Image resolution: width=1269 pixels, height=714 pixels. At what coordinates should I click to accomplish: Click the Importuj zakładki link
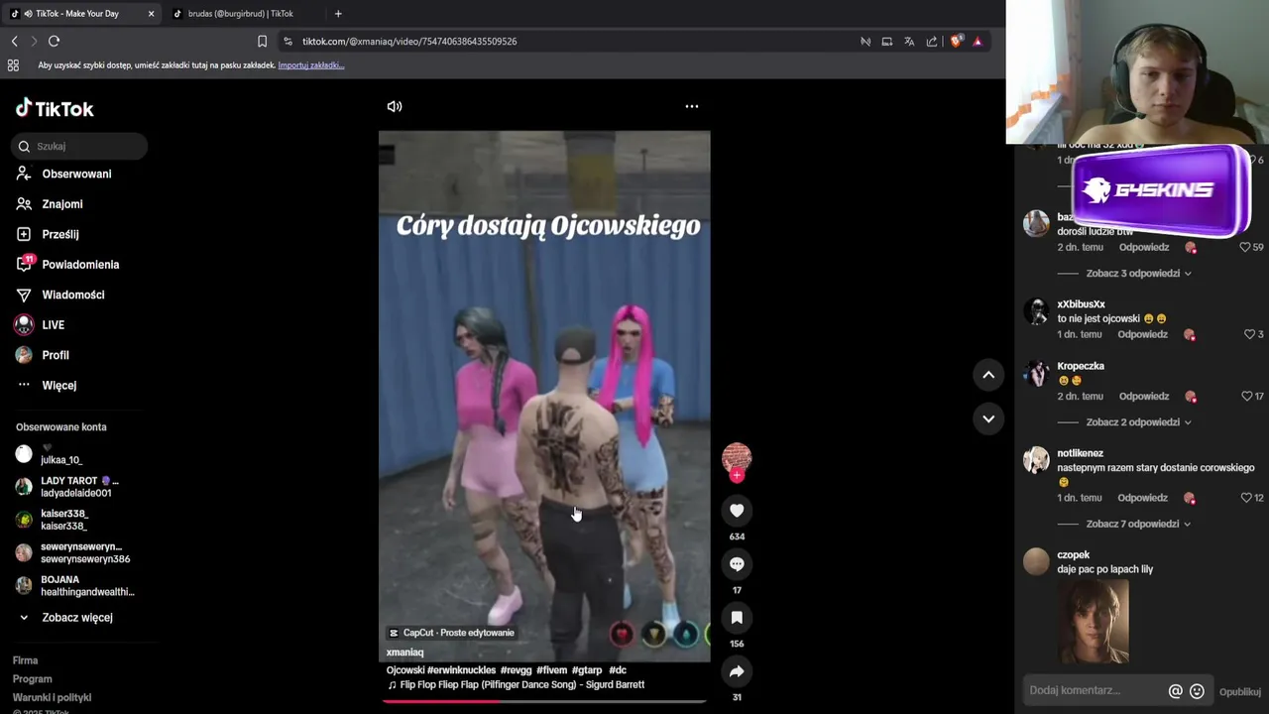310,65
